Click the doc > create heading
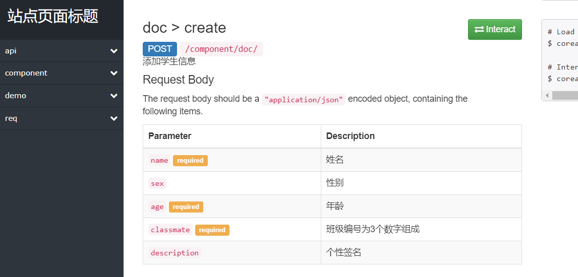 click(184, 28)
